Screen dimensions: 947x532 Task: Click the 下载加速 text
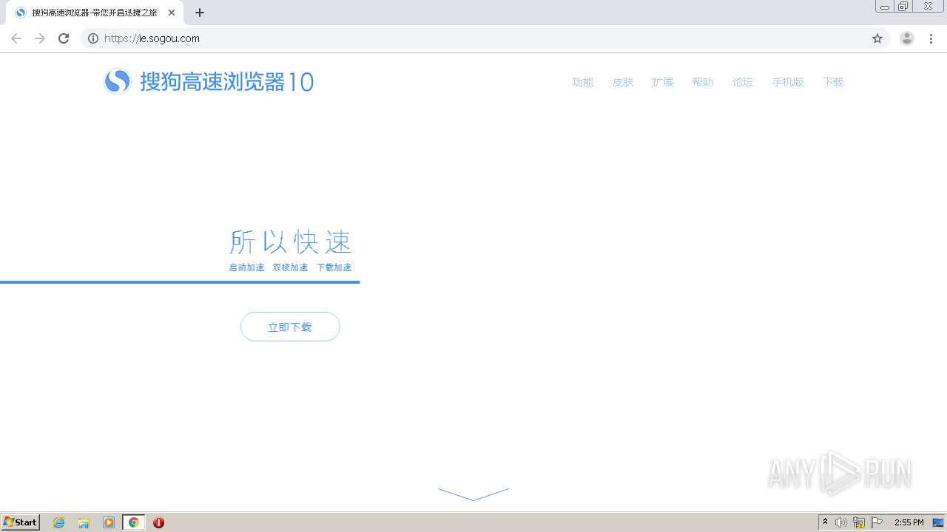334,267
